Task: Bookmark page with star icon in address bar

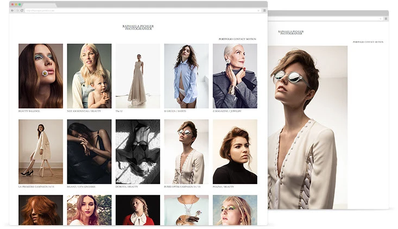Action: [257, 10]
